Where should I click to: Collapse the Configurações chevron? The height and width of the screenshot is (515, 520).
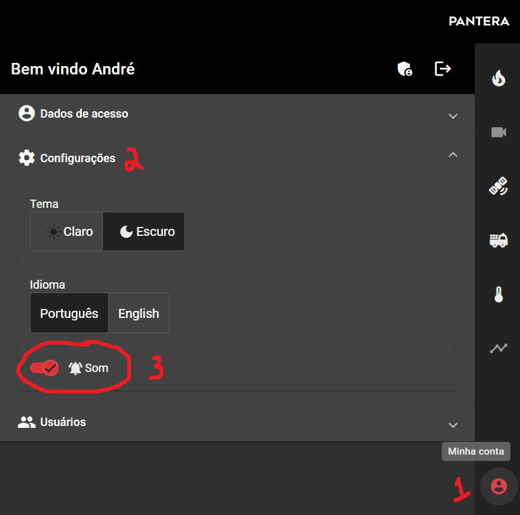click(453, 154)
